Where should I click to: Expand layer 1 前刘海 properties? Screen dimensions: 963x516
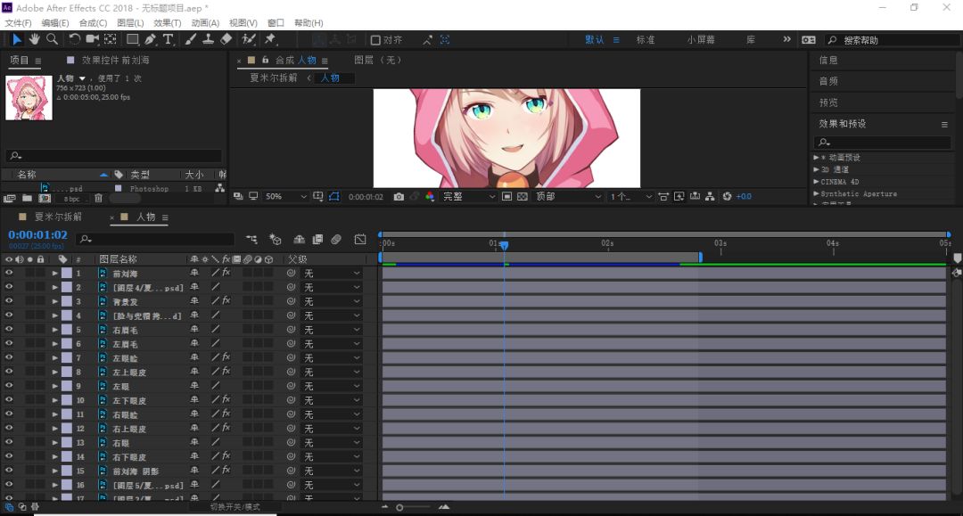pos(54,273)
